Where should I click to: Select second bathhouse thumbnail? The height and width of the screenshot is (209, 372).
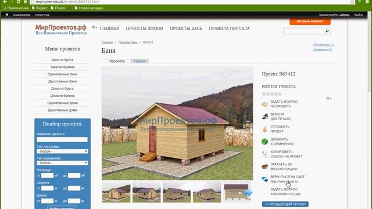[x=146, y=192]
